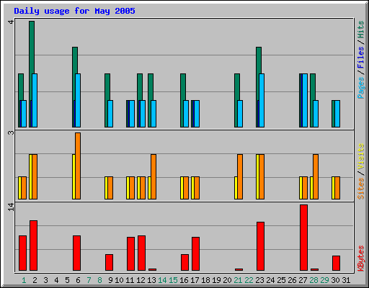Click the red KBytes bar for day 17
Viewport: 369px width, 288px height.
195,253
